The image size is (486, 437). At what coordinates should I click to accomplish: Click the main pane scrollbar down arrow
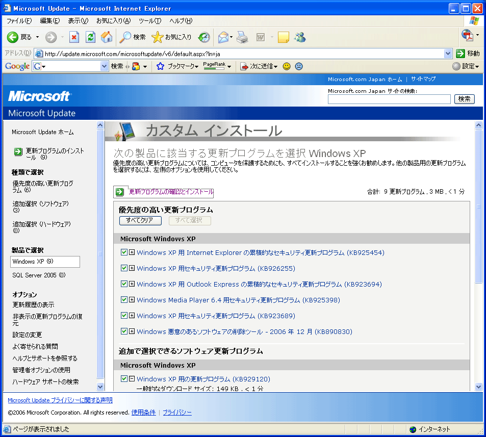478,387
